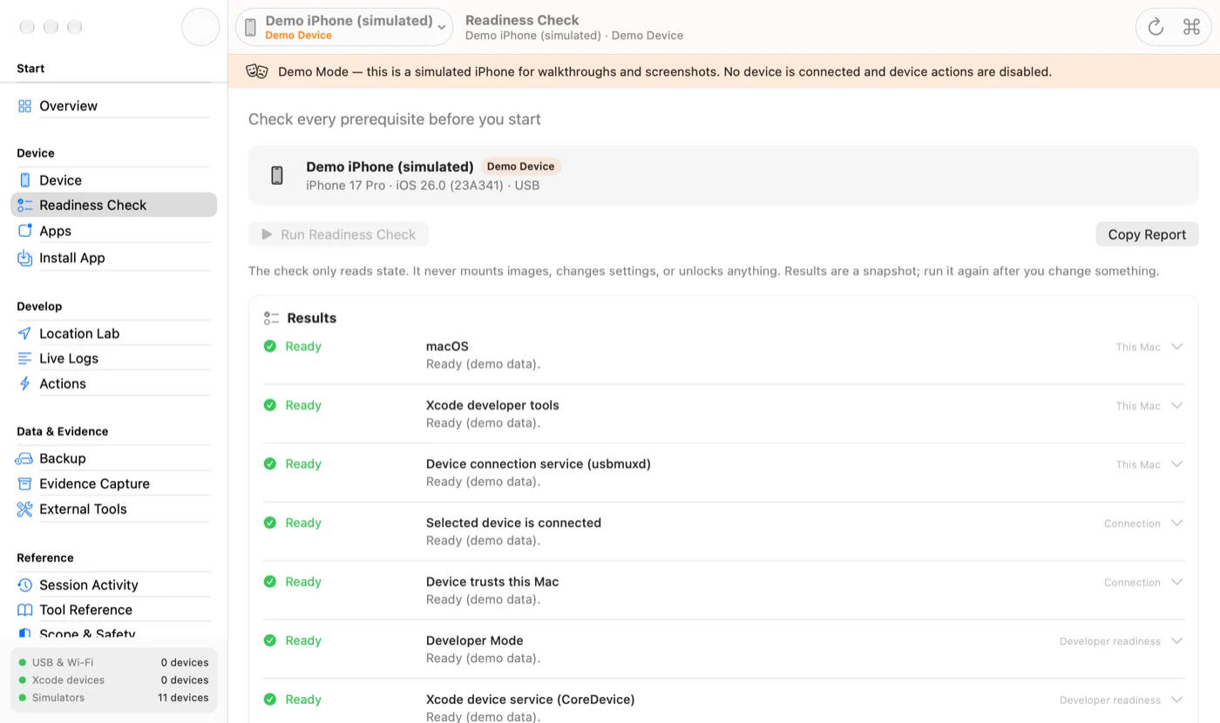Viewport: 1220px width, 723px height.
Task: Select the Install App download icon
Action: click(x=24, y=258)
